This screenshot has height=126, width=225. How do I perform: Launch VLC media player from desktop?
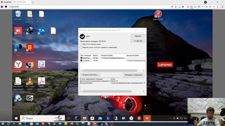point(30,84)
